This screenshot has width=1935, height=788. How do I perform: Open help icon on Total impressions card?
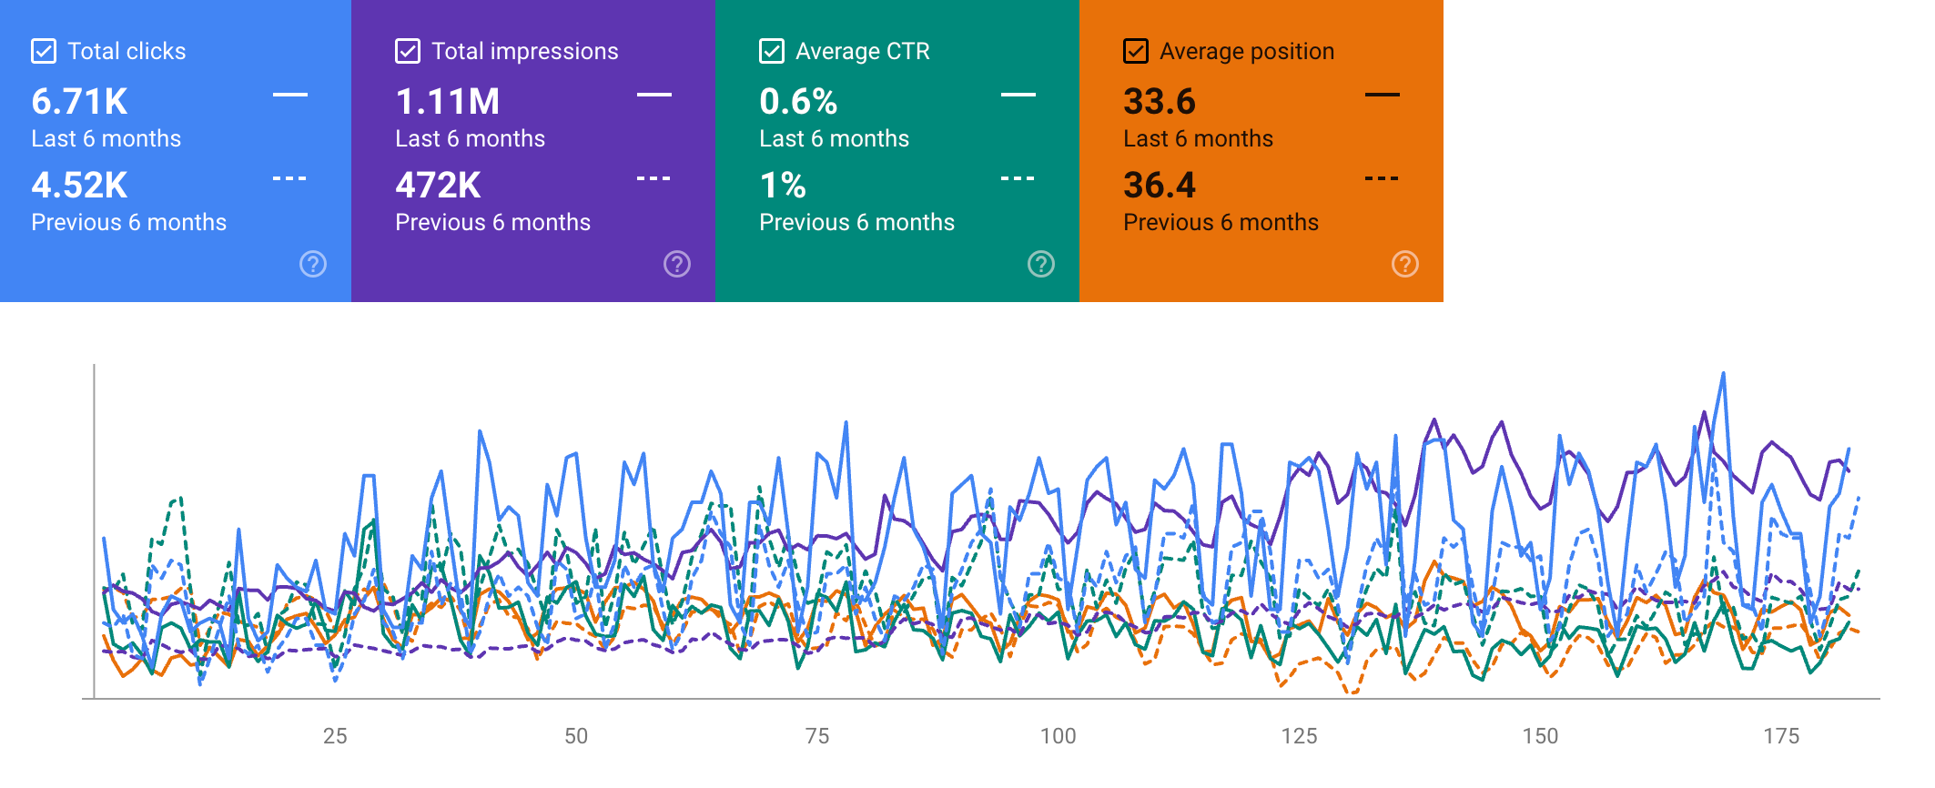pos(677,264)
